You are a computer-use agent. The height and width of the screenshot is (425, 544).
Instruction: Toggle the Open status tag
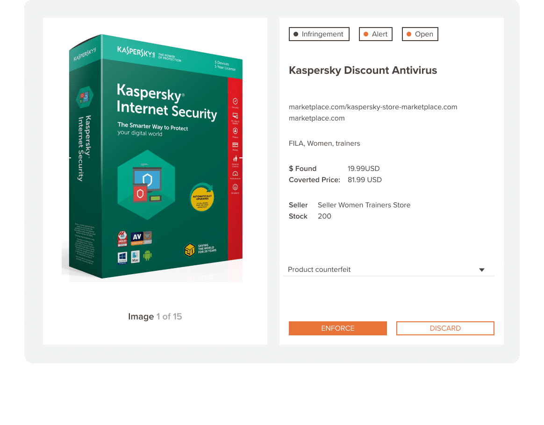point(420,34)
